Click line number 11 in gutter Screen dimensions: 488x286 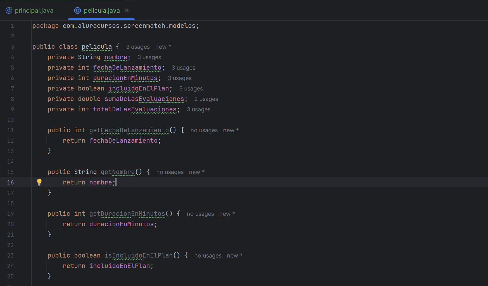coord(10,130)
